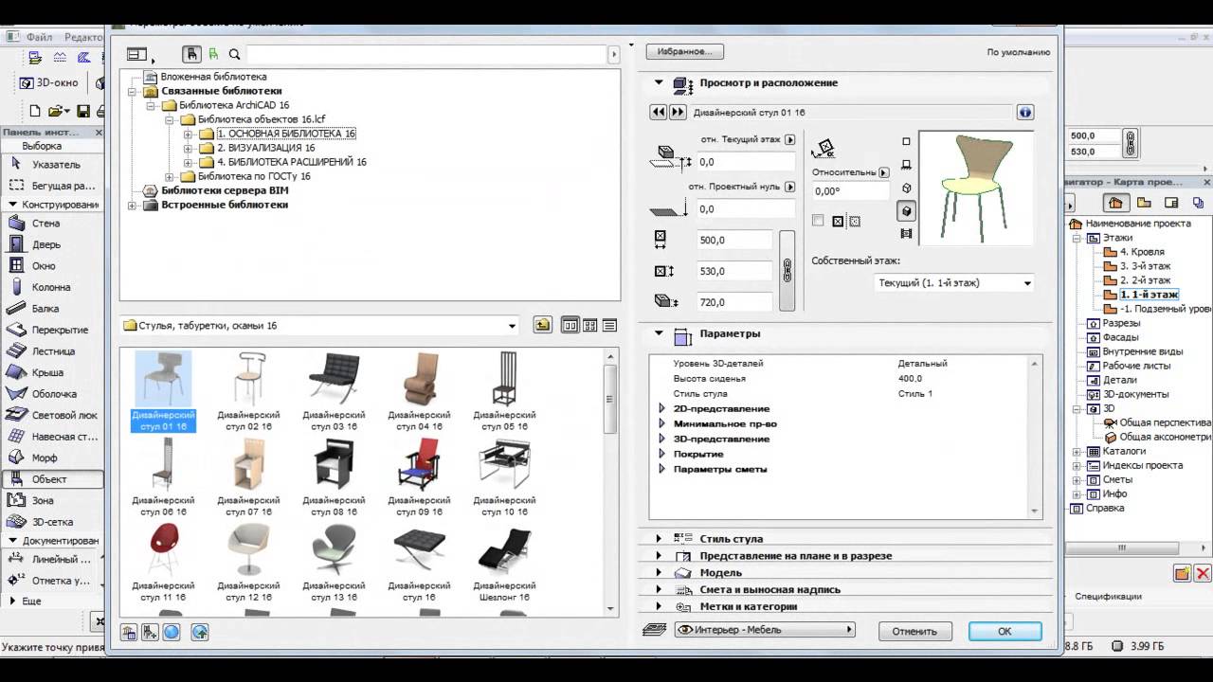Select the Лестница (Stair) tool

click(52, 351)
